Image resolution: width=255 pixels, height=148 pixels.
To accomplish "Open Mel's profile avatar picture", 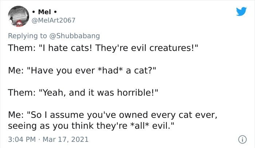I will pyautogui.click(x=19, y=16).
